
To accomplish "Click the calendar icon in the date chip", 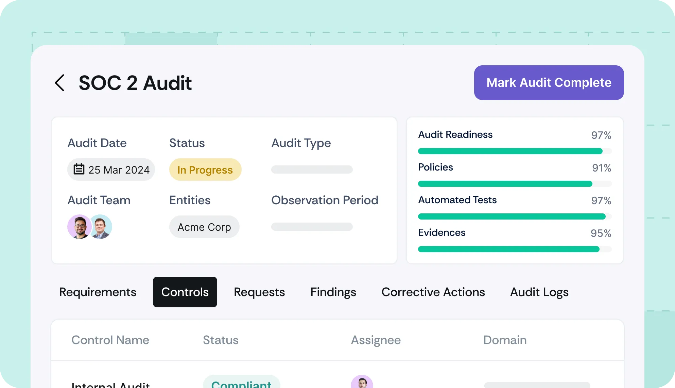I will point(79,169).
